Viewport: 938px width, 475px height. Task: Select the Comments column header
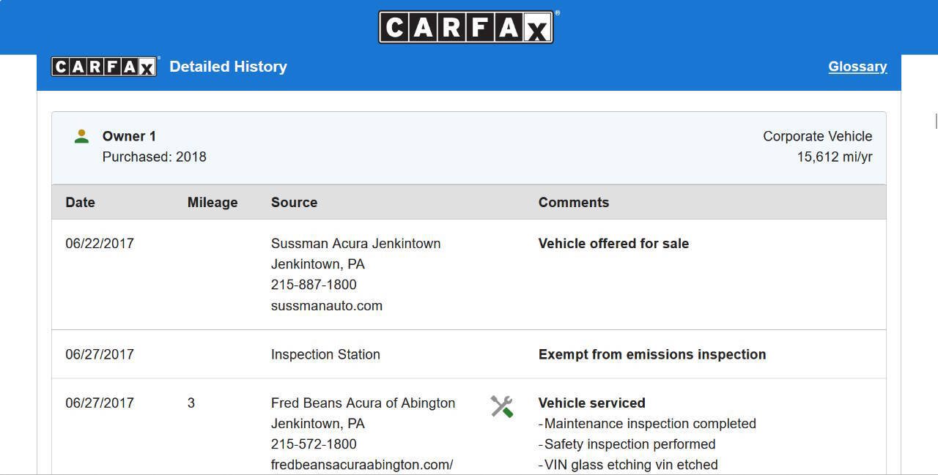pyautogui.click(x=574, y=203)
